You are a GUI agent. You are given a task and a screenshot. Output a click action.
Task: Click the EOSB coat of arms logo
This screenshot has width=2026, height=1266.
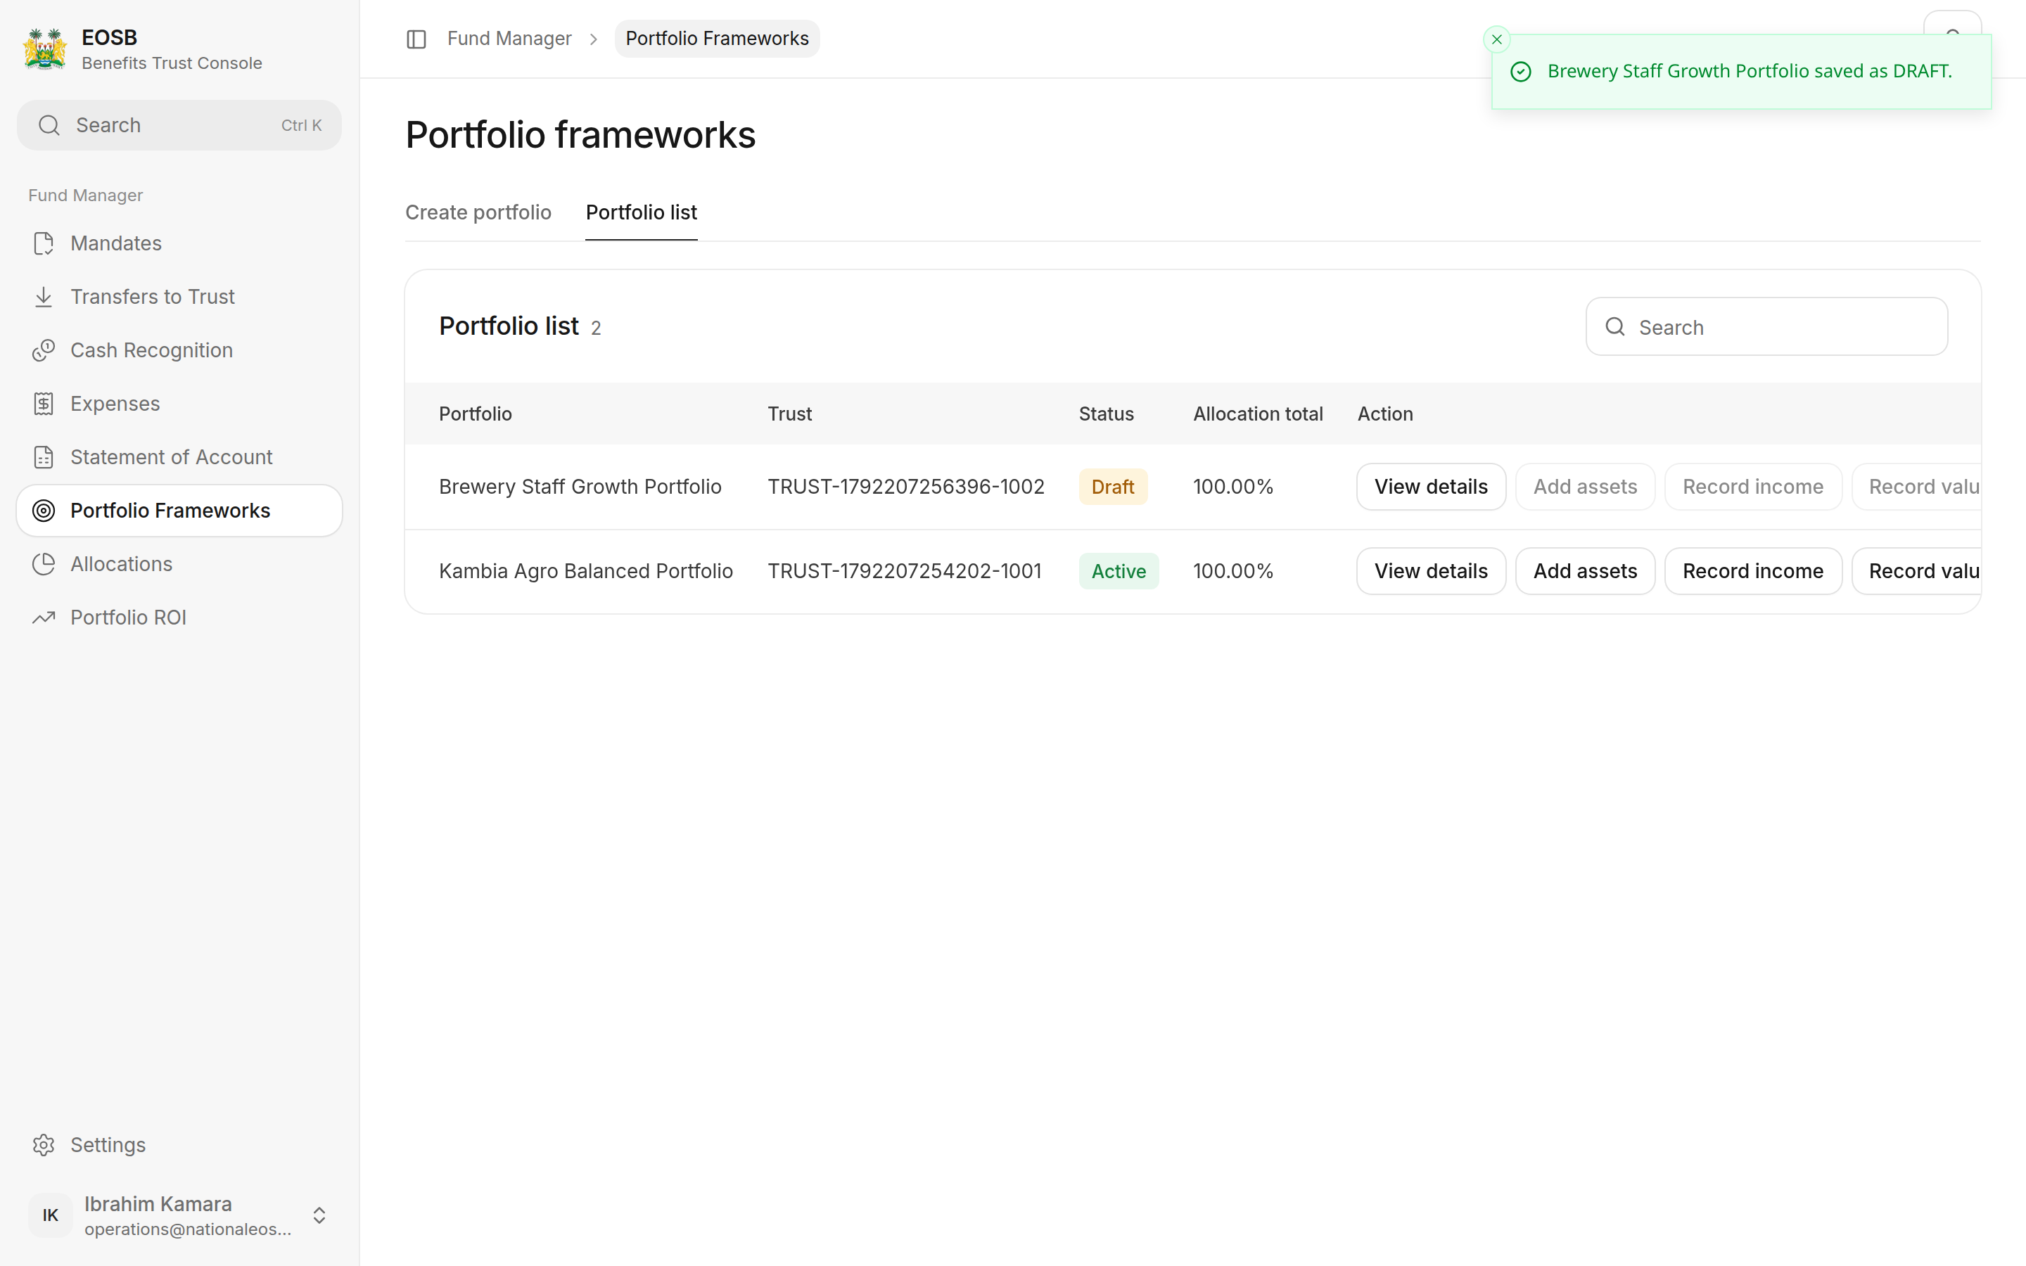click(x=45, y=49)
